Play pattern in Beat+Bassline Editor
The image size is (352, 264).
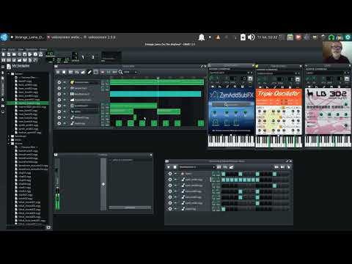point(169,167)
